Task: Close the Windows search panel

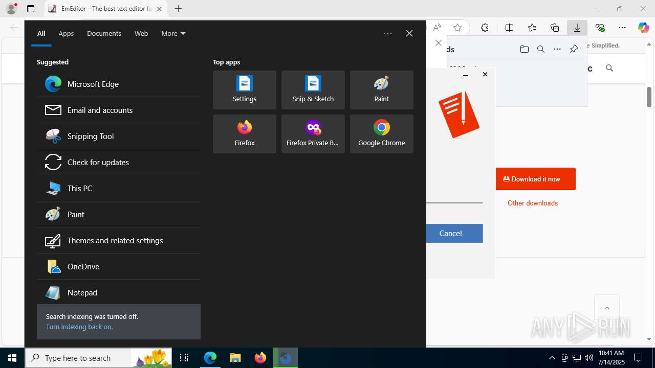Action: (409, 33)
